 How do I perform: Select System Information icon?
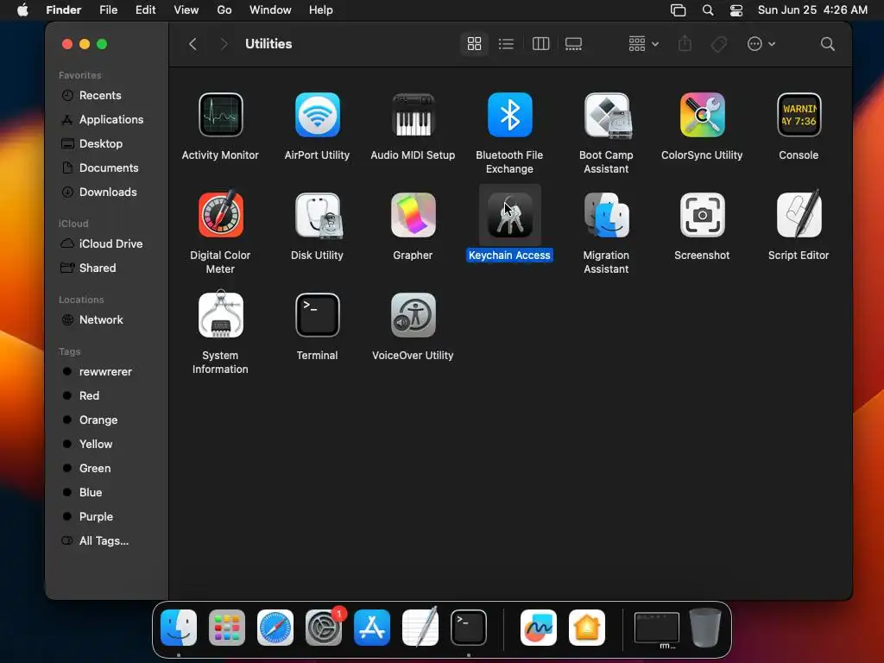(x=220, y=314)
